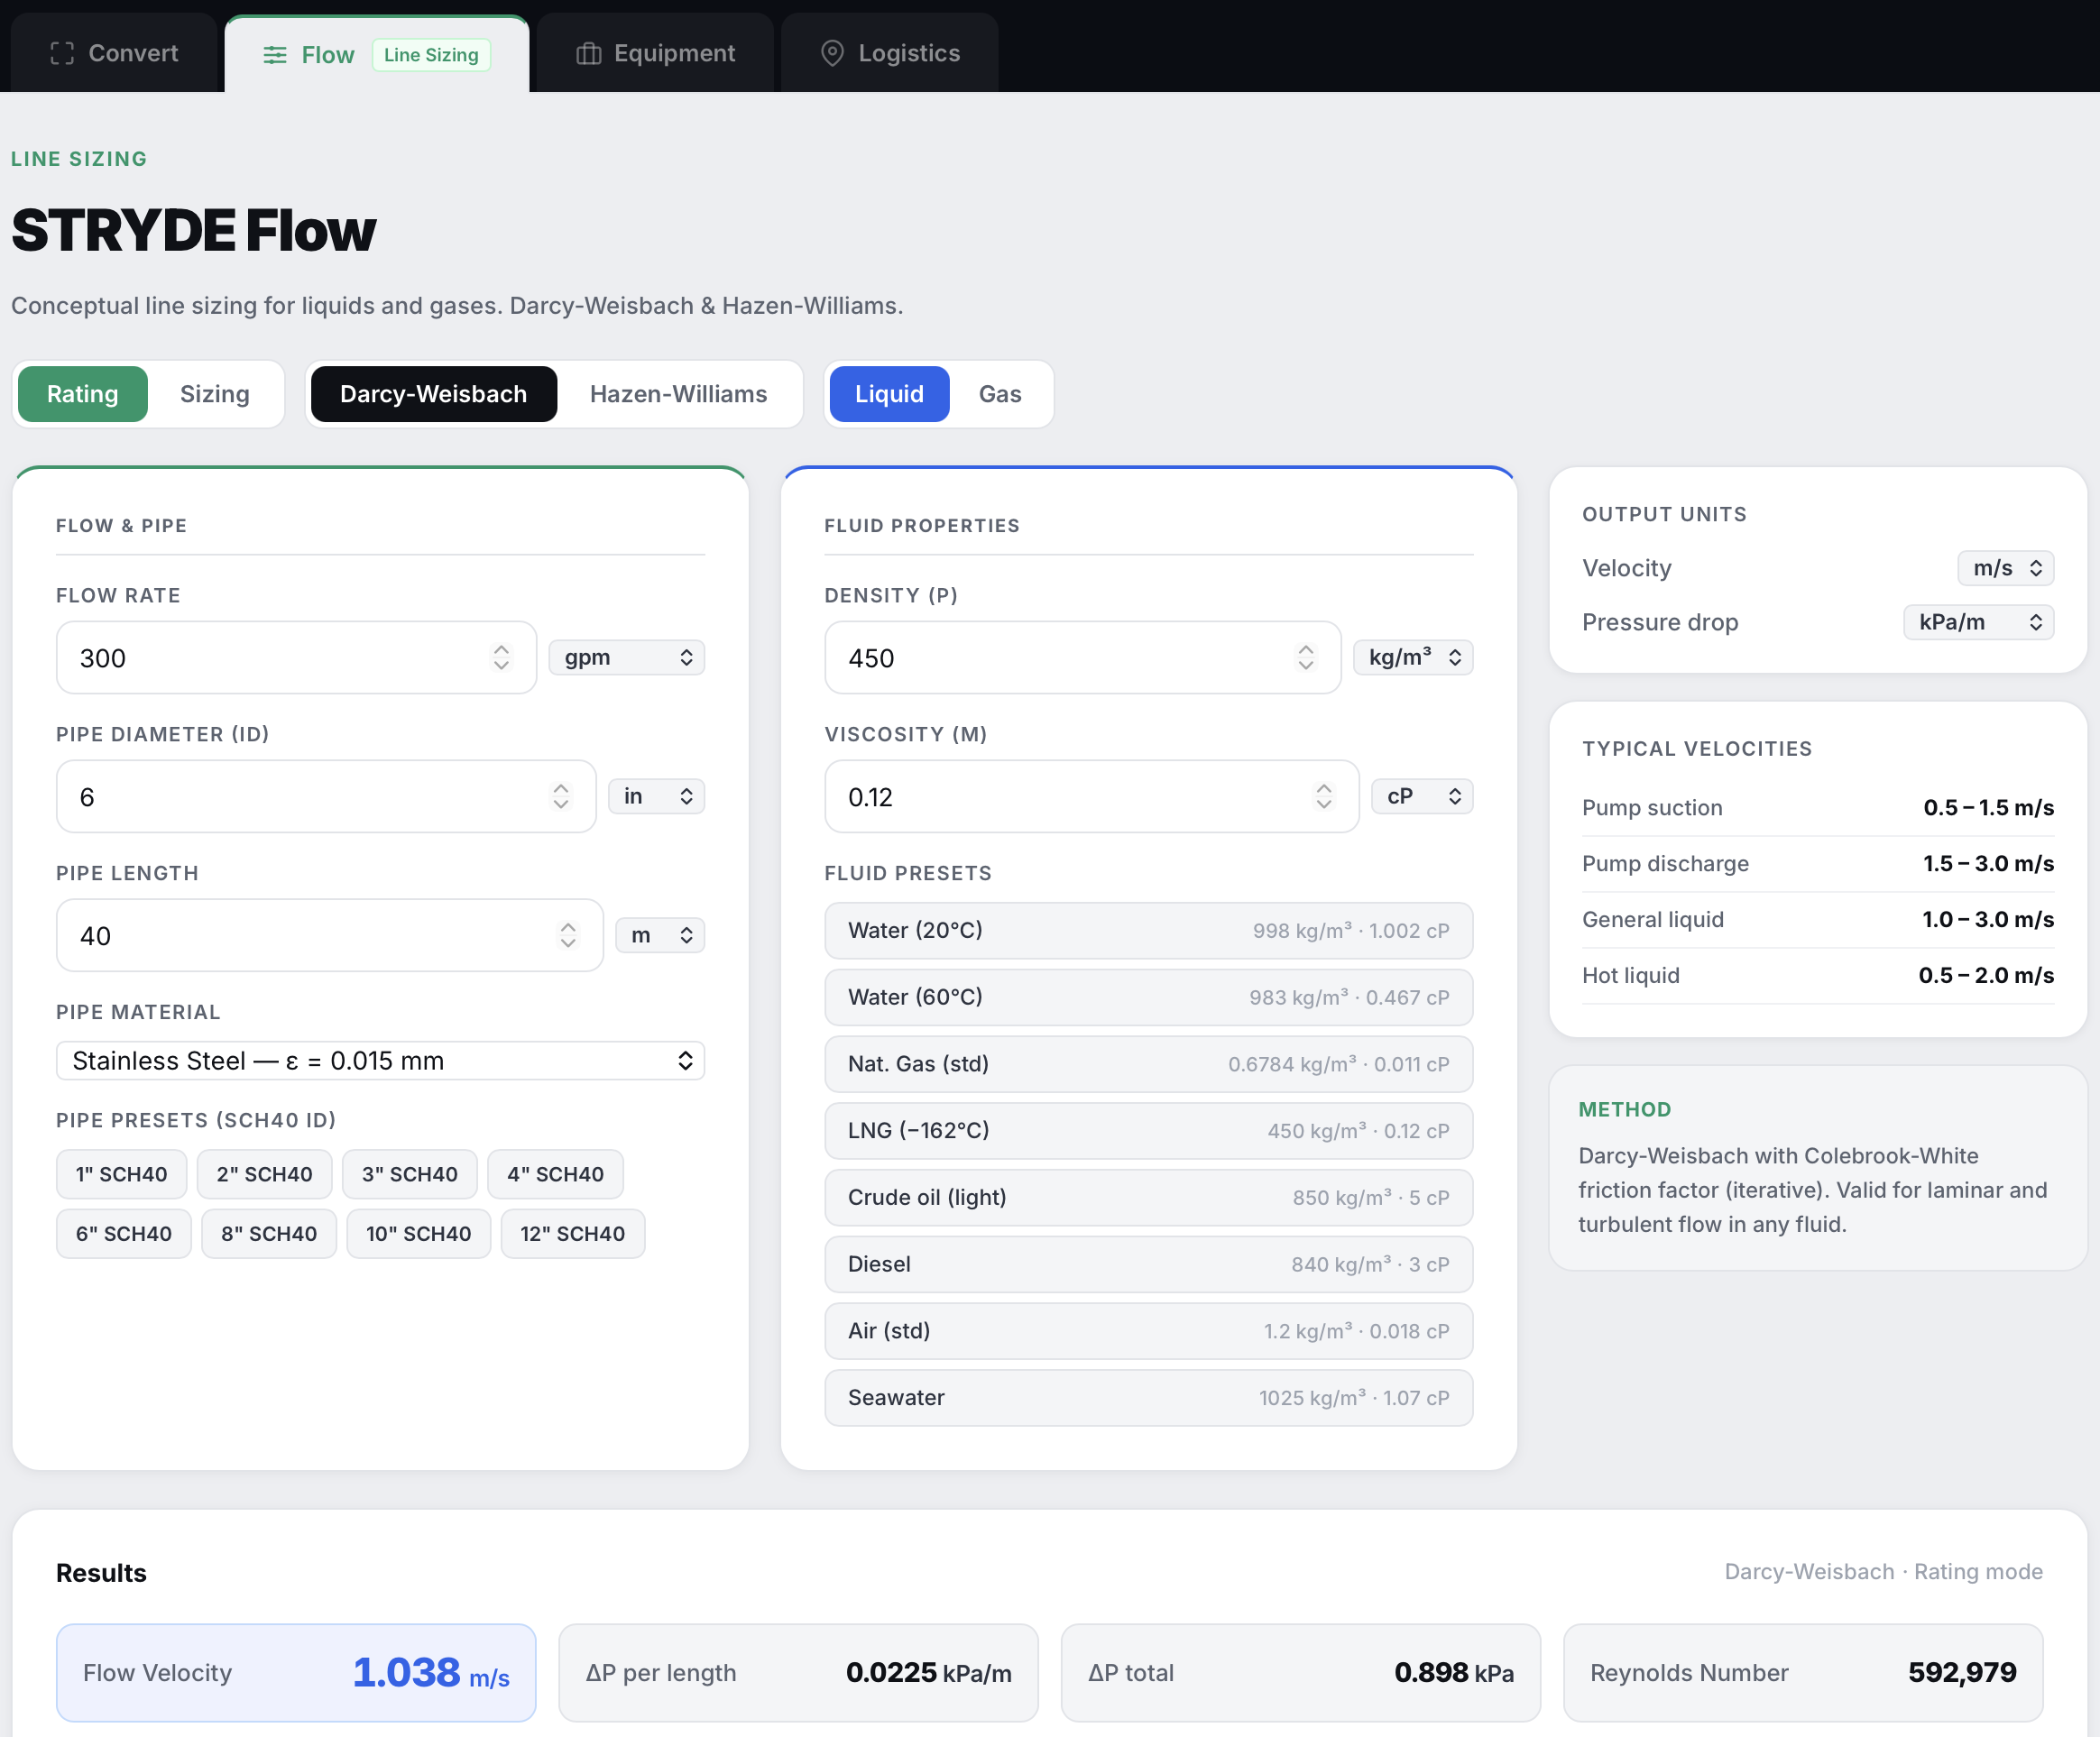Screen dimensions: 2100x1737
Task: Switch to Sizing mode
Action: [x=214, y=394]
